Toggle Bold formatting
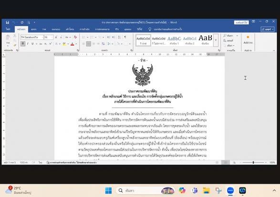Screen dimensions: 280x197 23,44
